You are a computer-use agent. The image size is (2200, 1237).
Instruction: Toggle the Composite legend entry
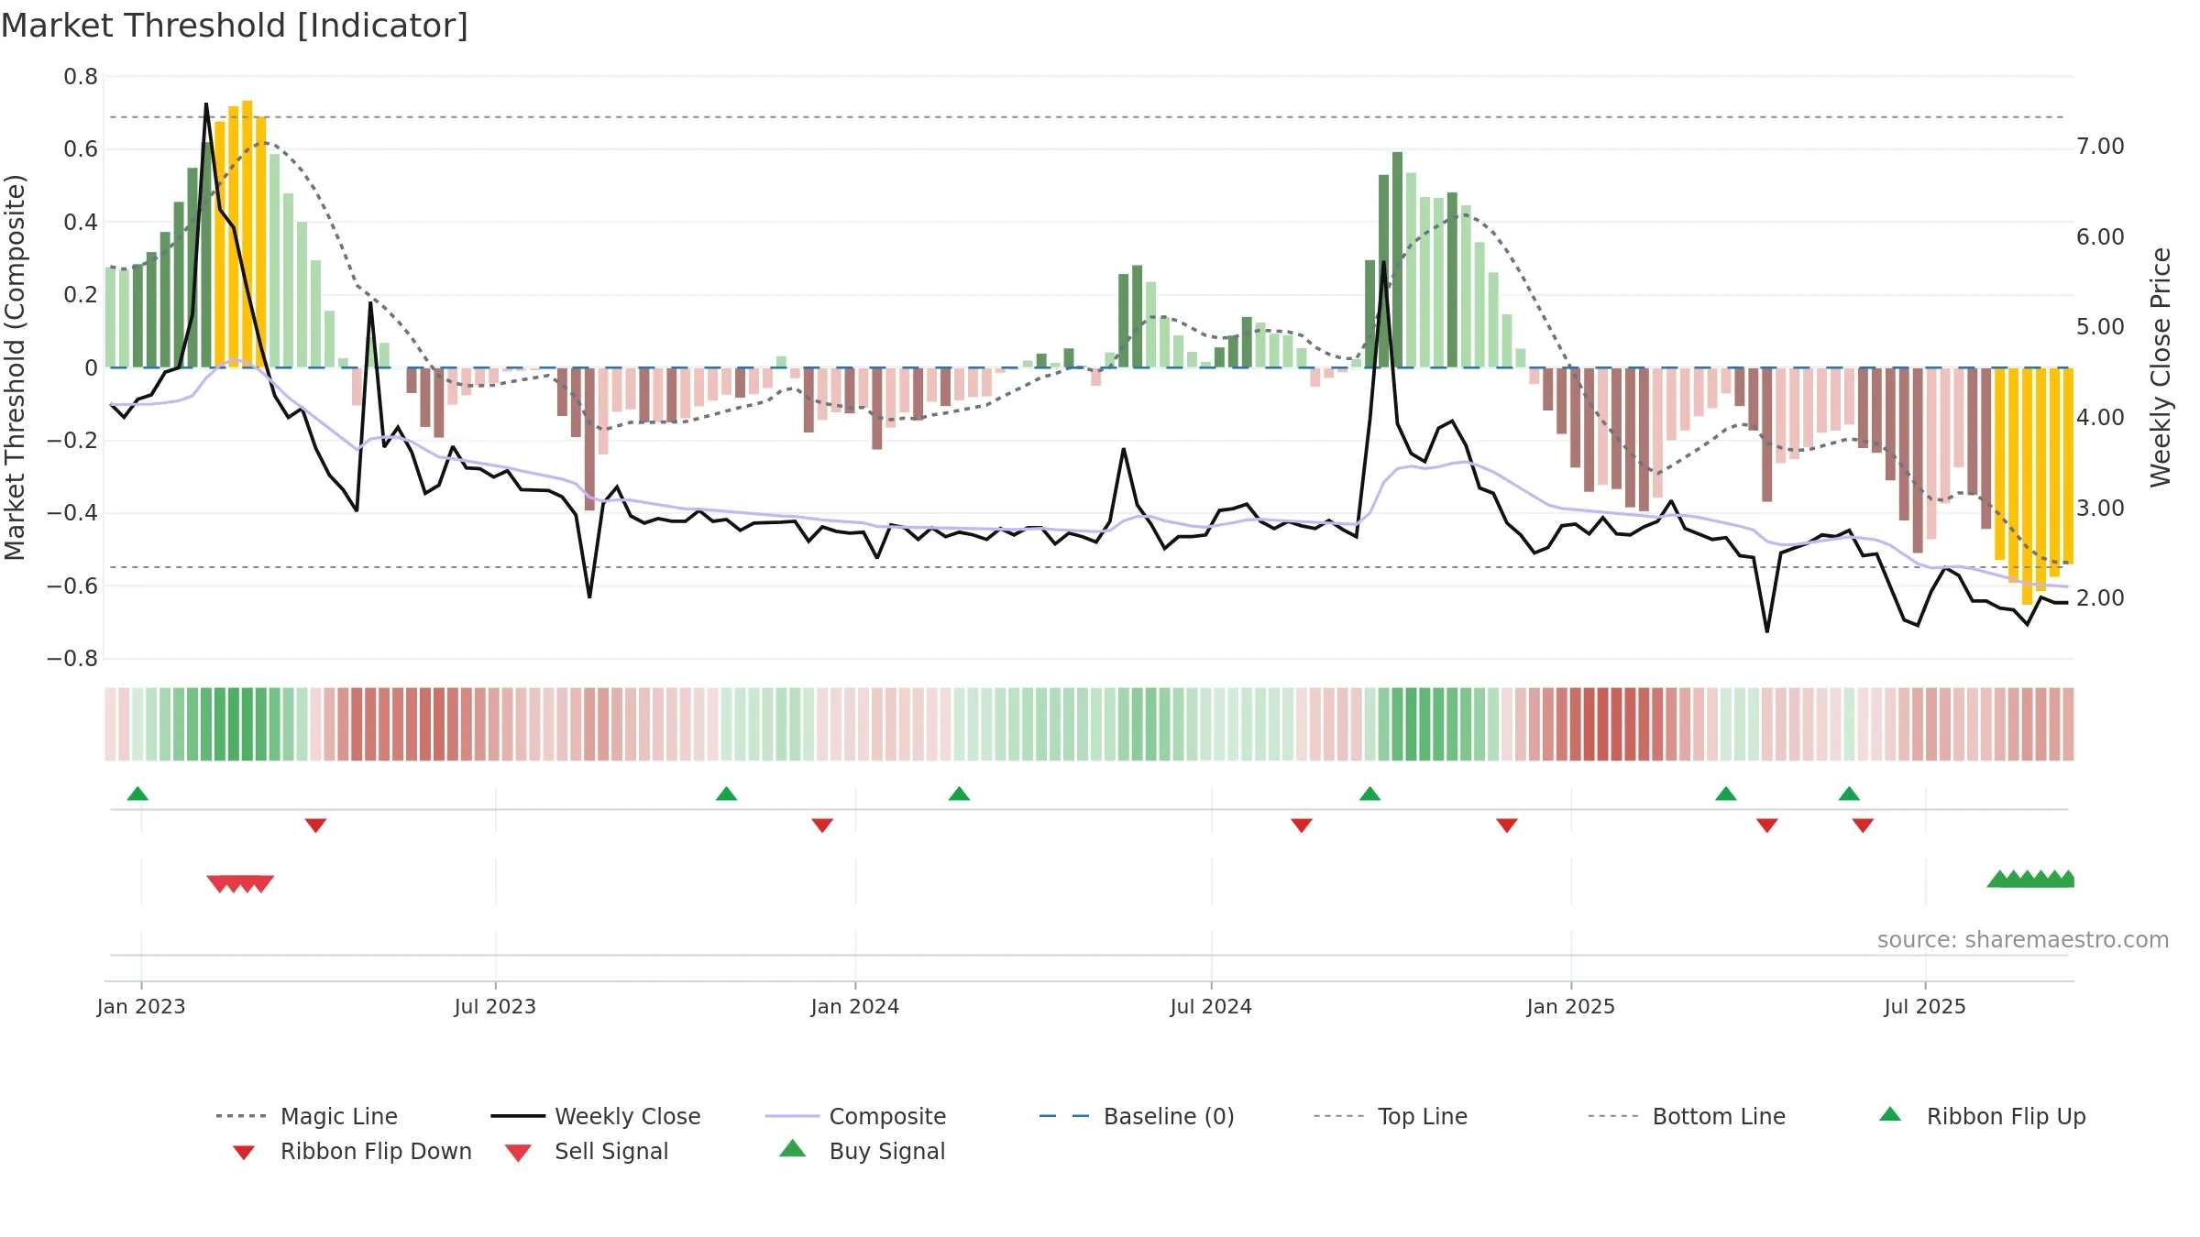pos(855,1116)
